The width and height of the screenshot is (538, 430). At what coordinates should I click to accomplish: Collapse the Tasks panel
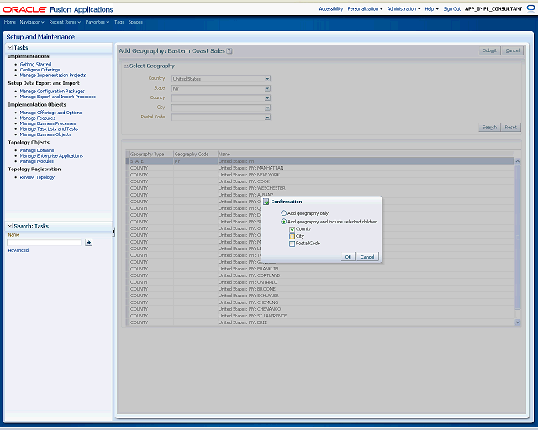[x=10, y=48]
